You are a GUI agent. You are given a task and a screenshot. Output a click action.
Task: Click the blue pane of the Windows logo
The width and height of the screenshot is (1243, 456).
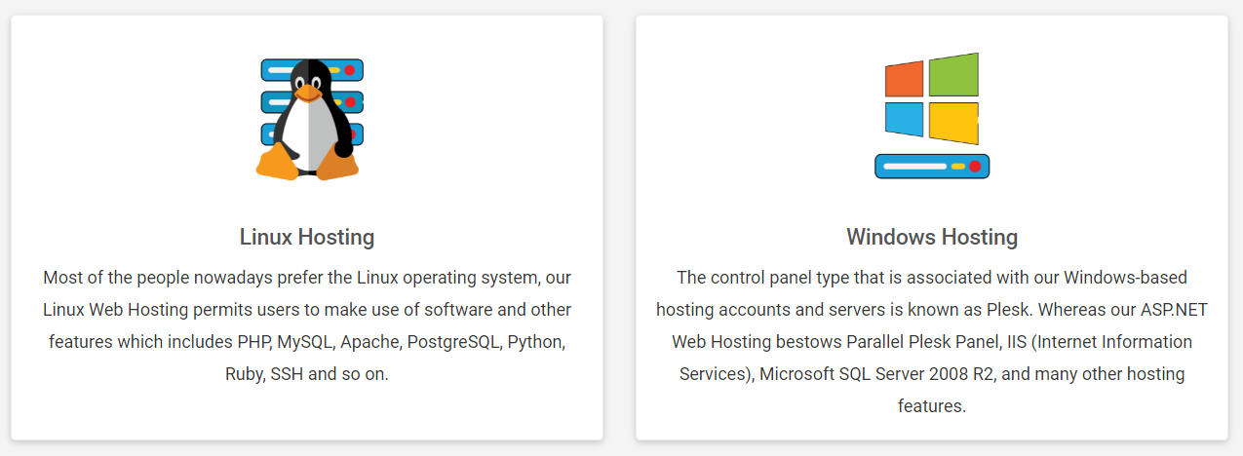(904, 119)
